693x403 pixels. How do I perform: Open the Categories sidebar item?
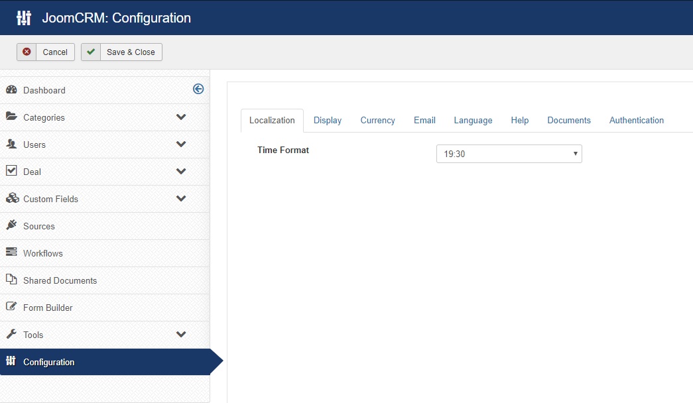[x=105, y=117]
